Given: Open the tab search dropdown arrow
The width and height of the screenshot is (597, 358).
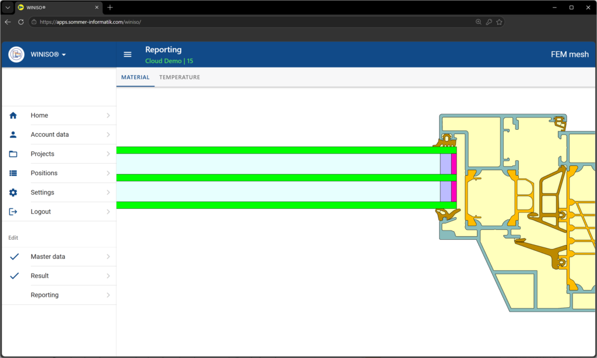Looking at the screenshot, I should tap(8, 7).
